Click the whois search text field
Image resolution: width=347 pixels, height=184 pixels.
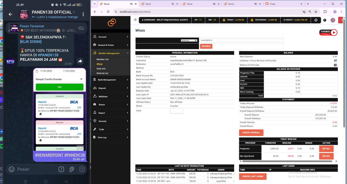point(241,40)
